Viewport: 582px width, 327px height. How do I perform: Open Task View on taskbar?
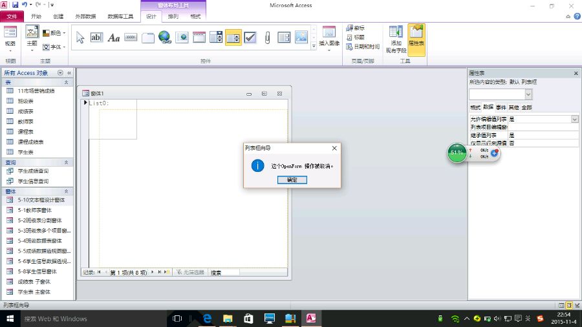[x=177, y=319]
